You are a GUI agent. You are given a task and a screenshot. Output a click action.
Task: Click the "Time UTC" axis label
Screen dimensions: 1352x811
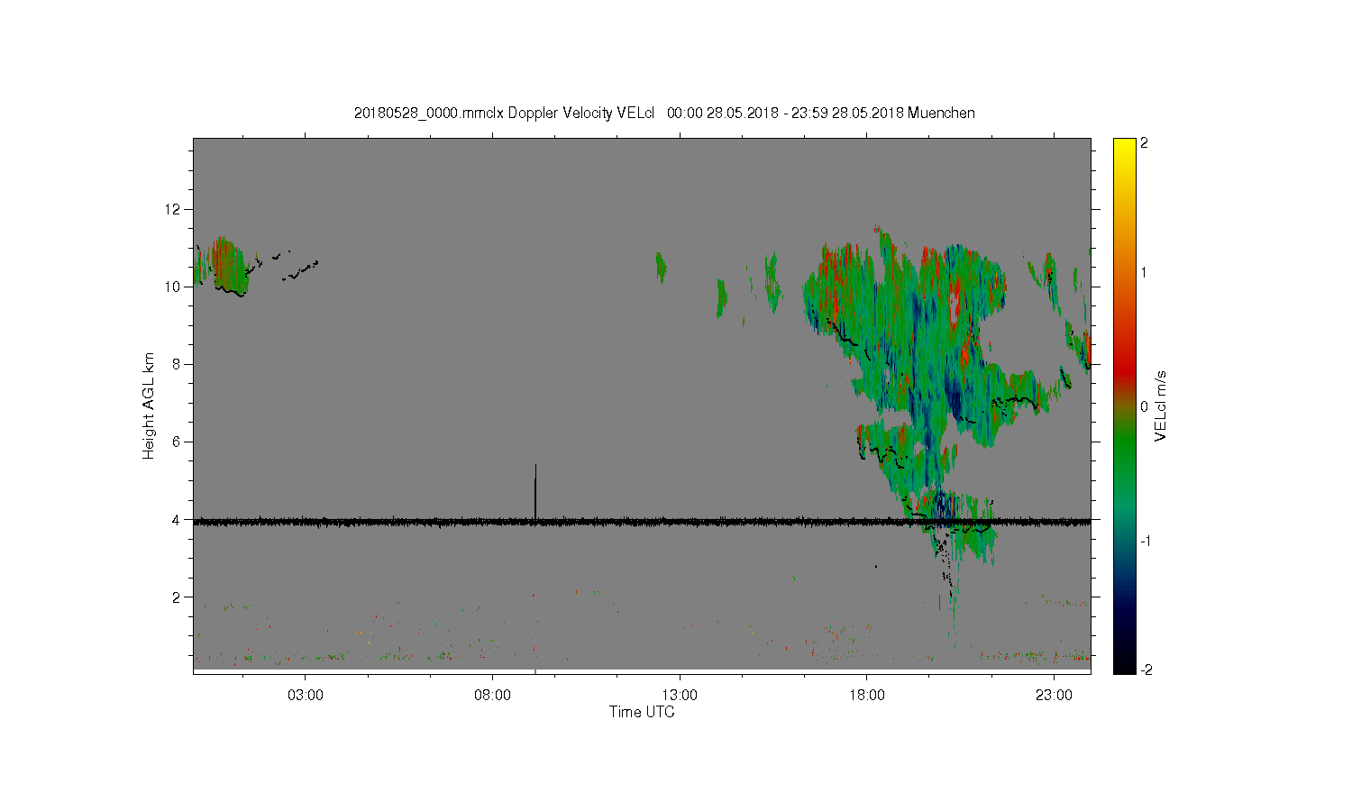point(642,712)
